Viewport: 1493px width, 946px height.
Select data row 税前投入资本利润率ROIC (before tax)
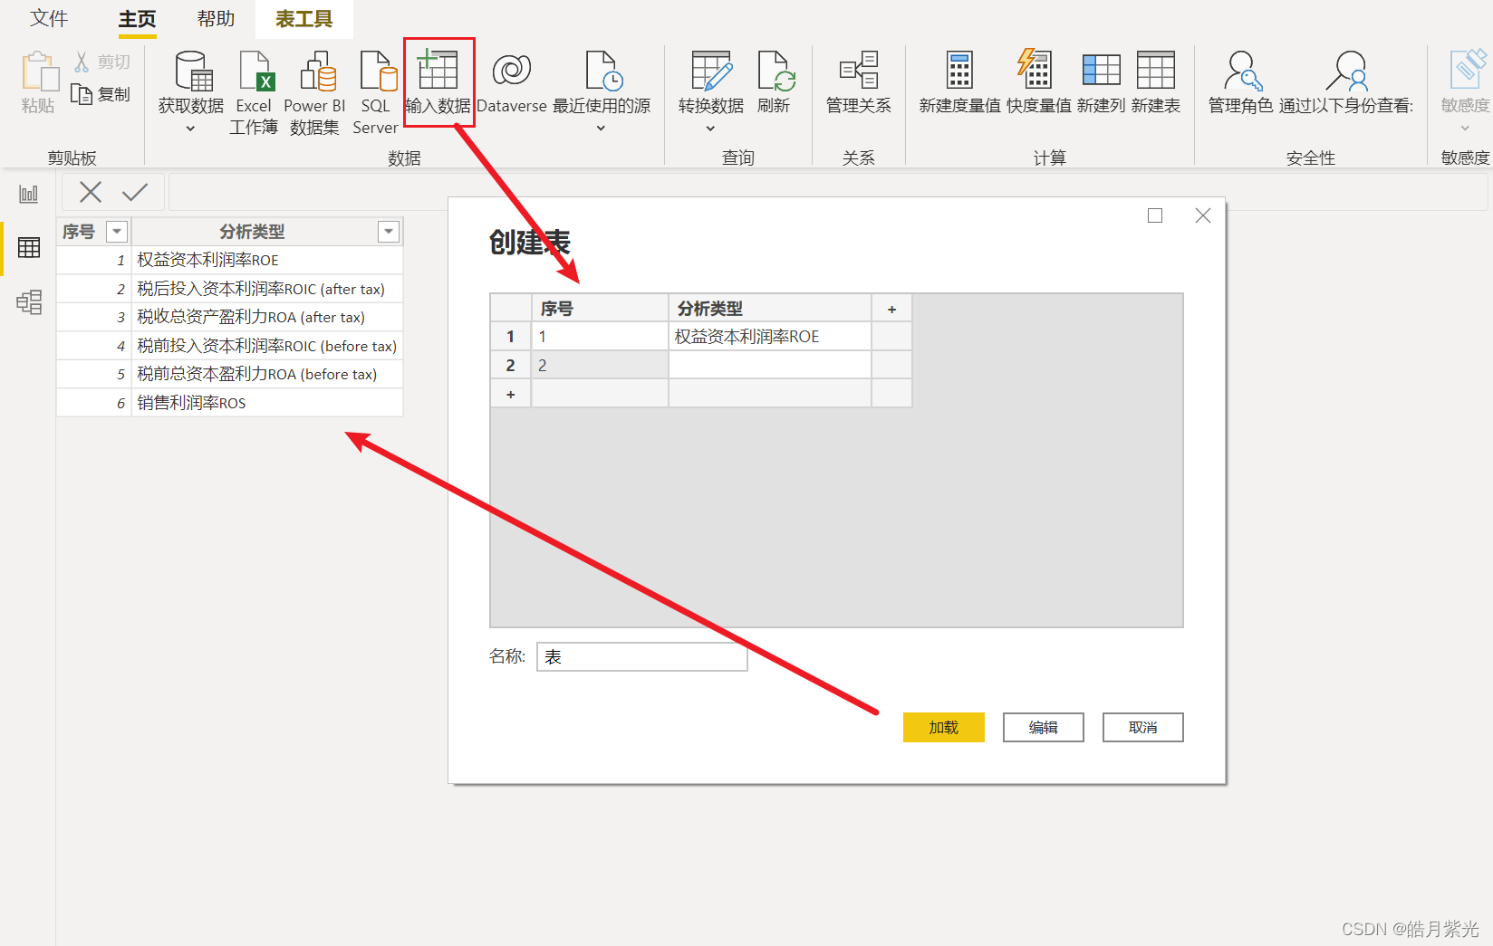pyautogui.click(x=230, y=346)
